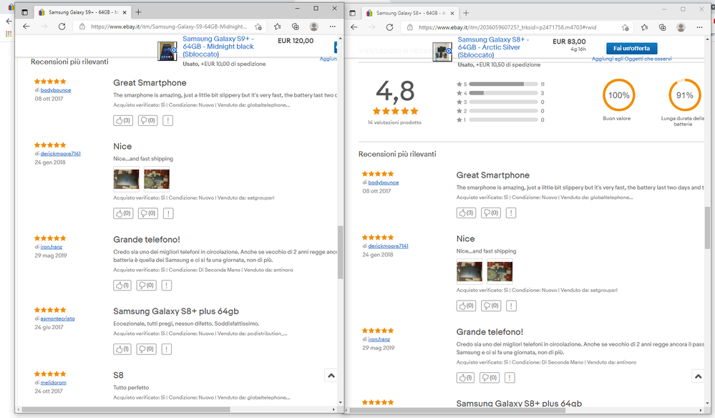715x418 pixels.
Task: Open Samsung Galaxy S8+ Arctic Silver listing title
Action: [x=493, y=47]
